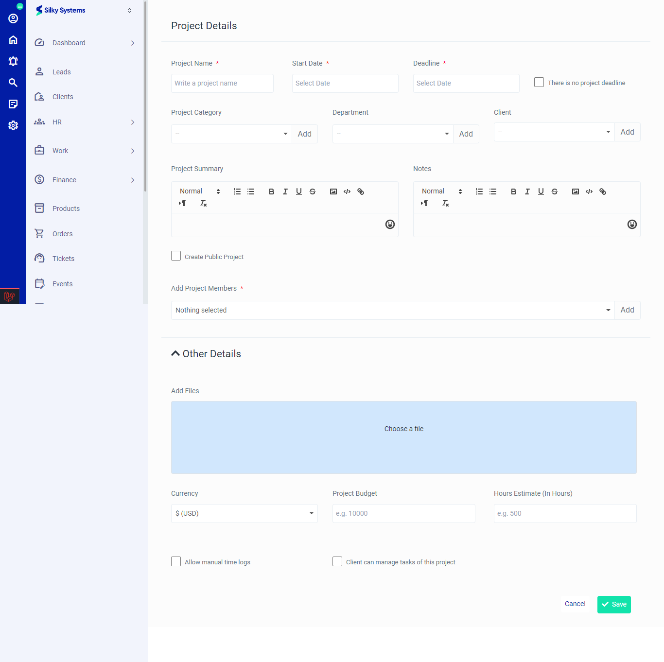The height and width of the screenshot is (662, 664).
Task: Open the emoji picker in Notes editor
Action: click(x=632, y=224)
